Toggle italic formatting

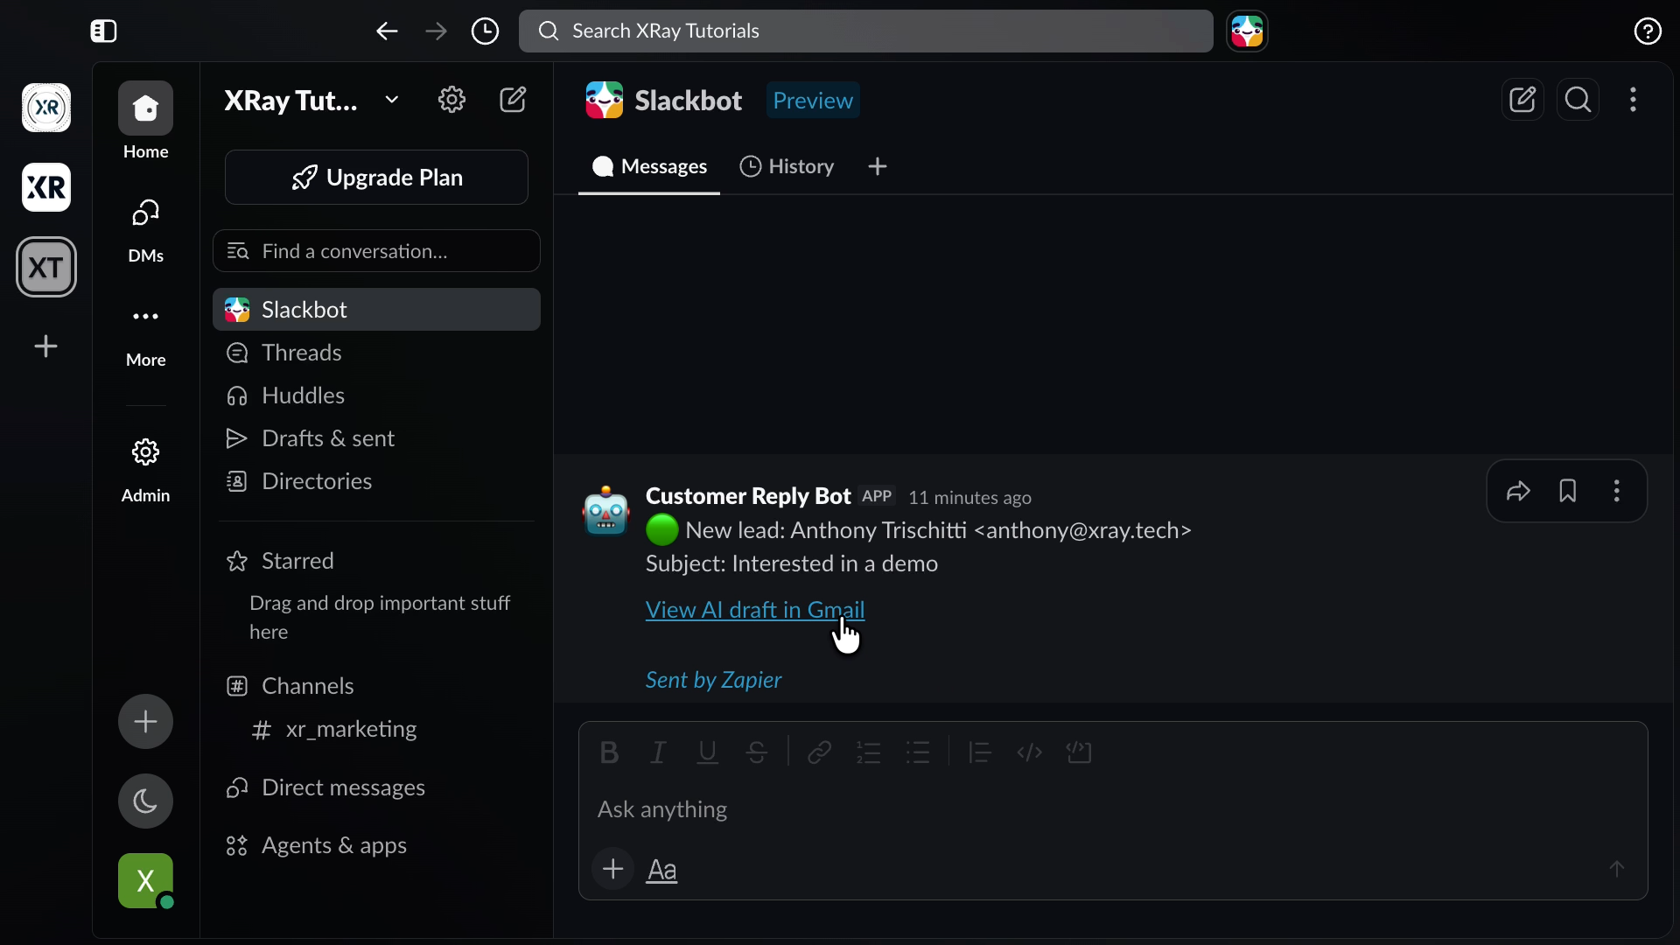click(x=658, y=752)
